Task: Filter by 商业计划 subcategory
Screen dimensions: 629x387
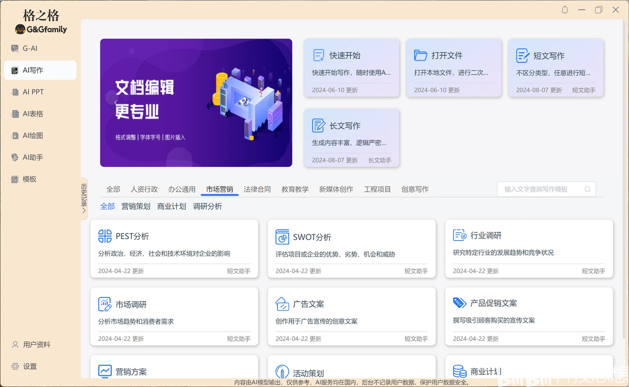Action: click(x=171, y=206)
